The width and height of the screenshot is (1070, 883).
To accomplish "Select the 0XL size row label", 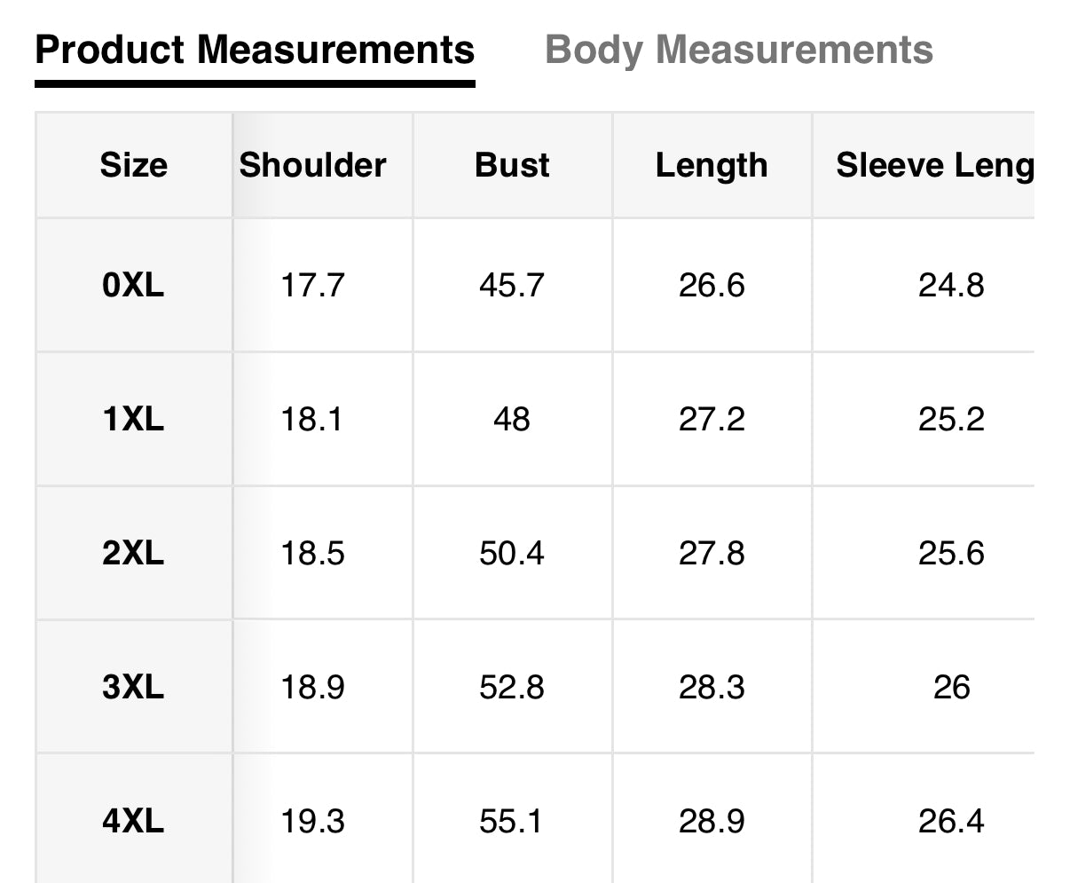I will (133, 285).
